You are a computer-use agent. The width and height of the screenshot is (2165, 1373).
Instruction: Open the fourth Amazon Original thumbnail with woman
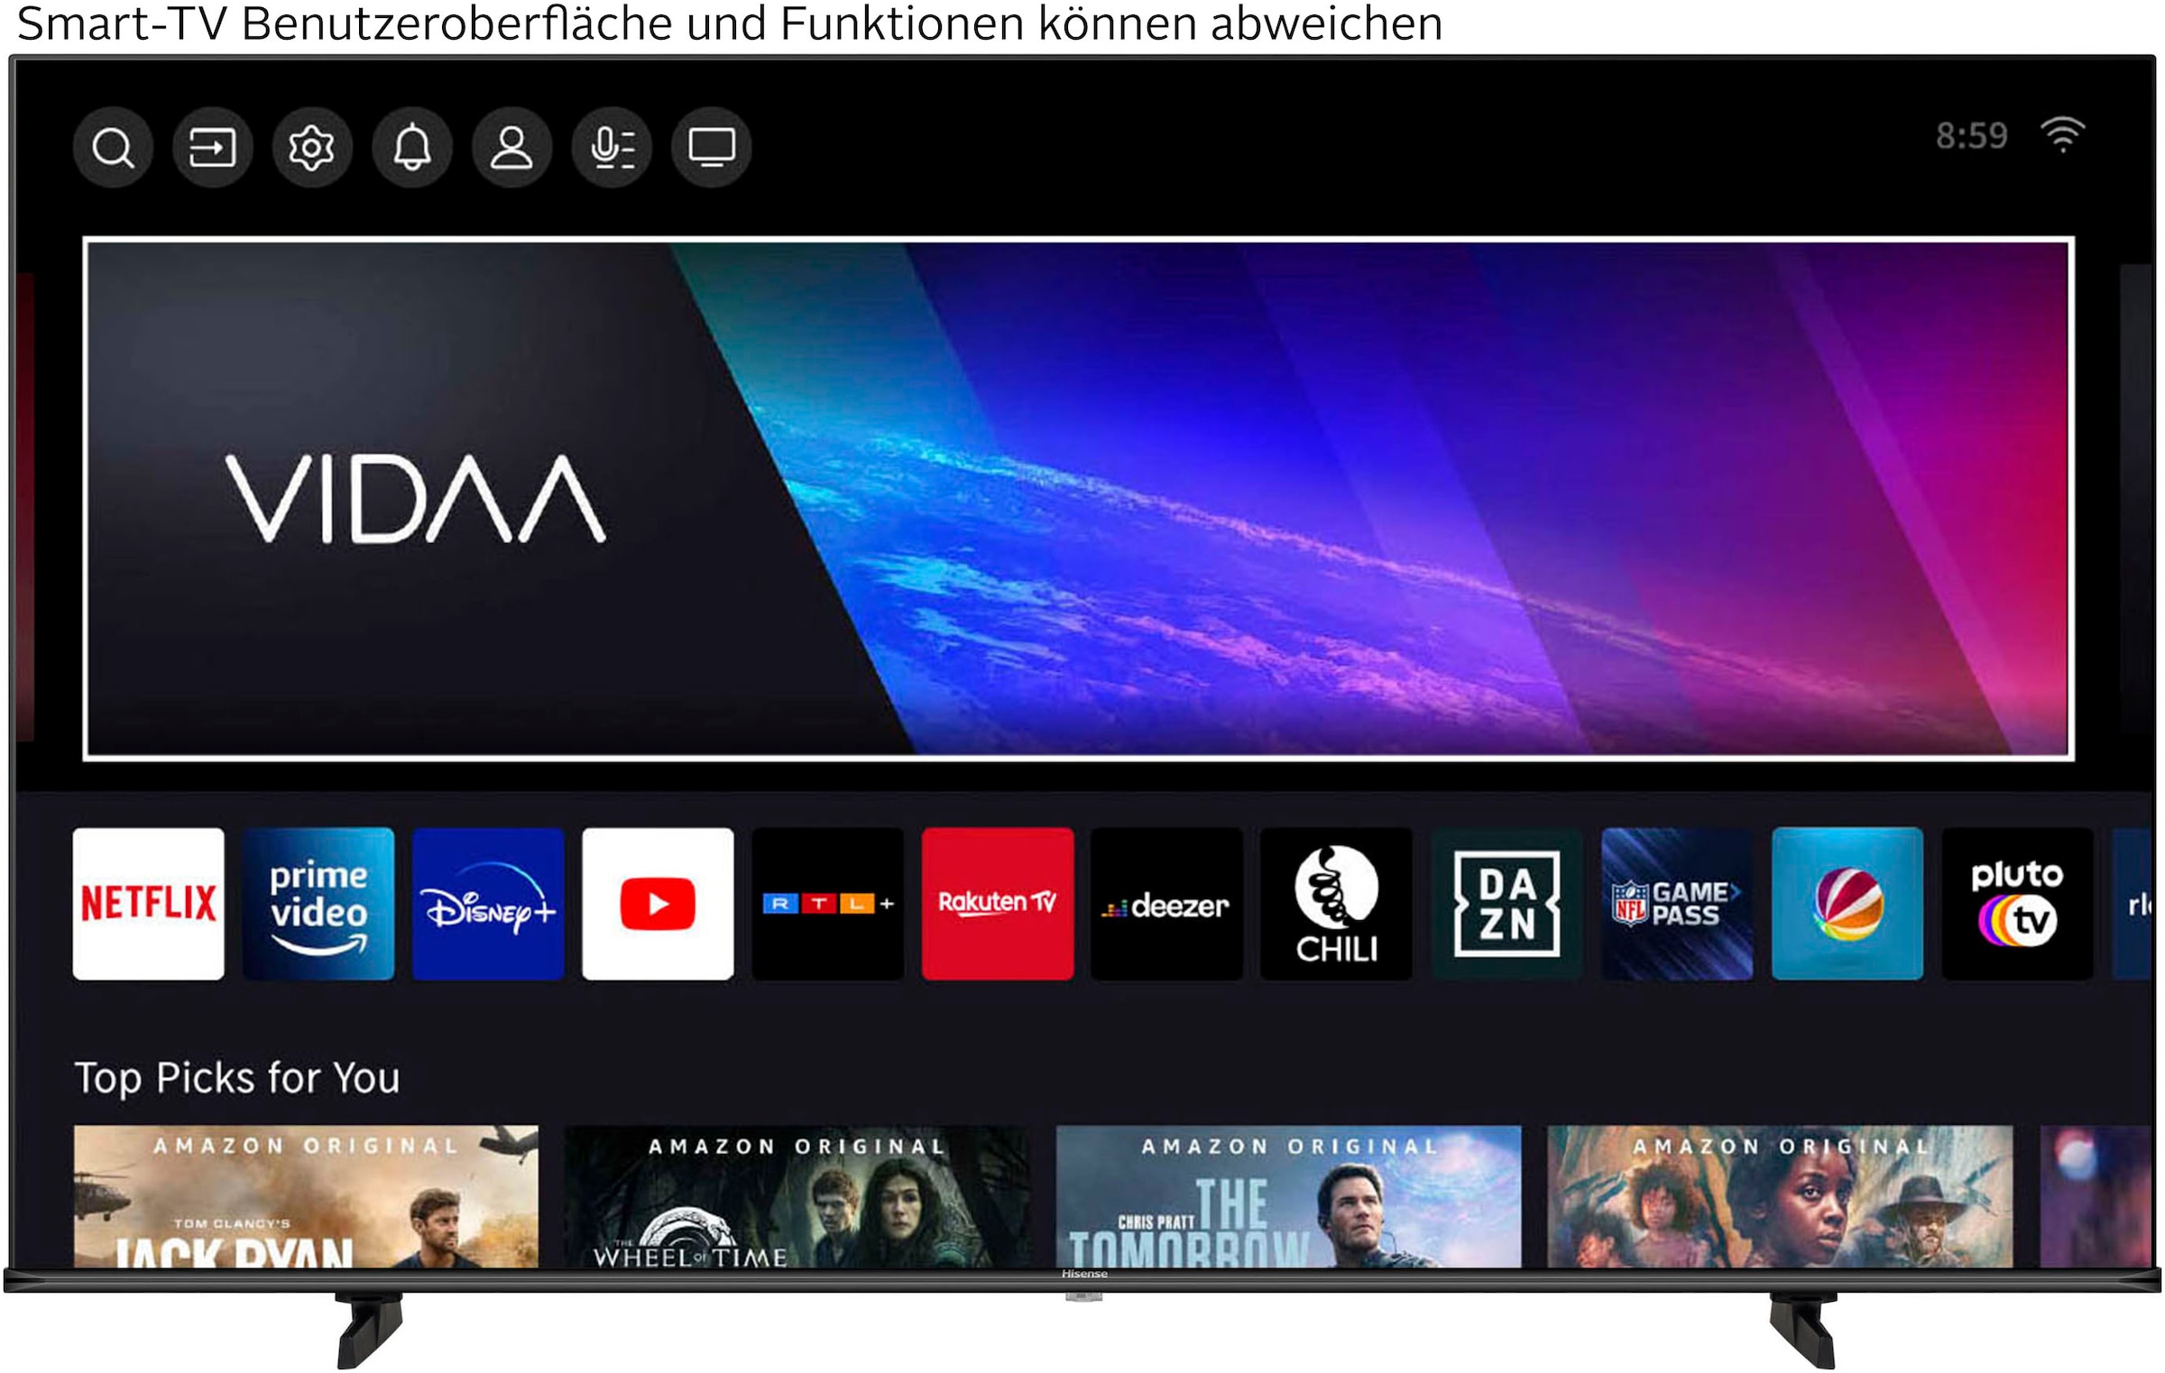(1780, 1196)
